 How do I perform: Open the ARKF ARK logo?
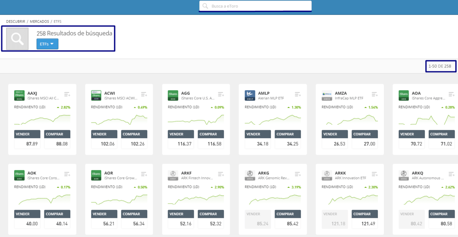173,175
